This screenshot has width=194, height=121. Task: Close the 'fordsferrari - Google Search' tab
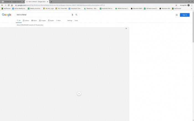(x=23, y=2)
